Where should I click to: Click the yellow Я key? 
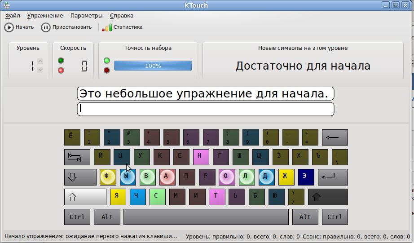tap(118, 197)
